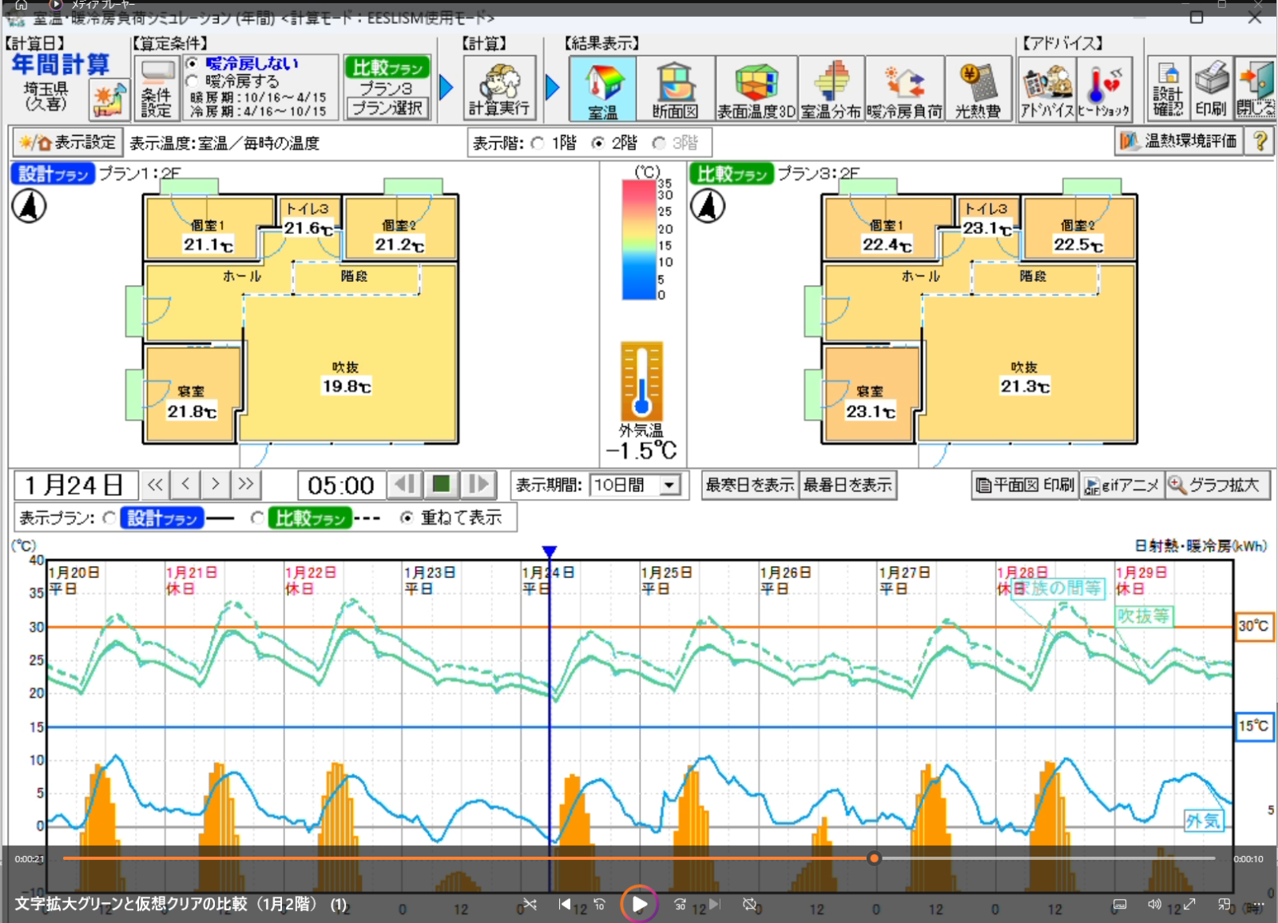Select the 室温 result tab
Screen dimensions: 1278x923
602,89
